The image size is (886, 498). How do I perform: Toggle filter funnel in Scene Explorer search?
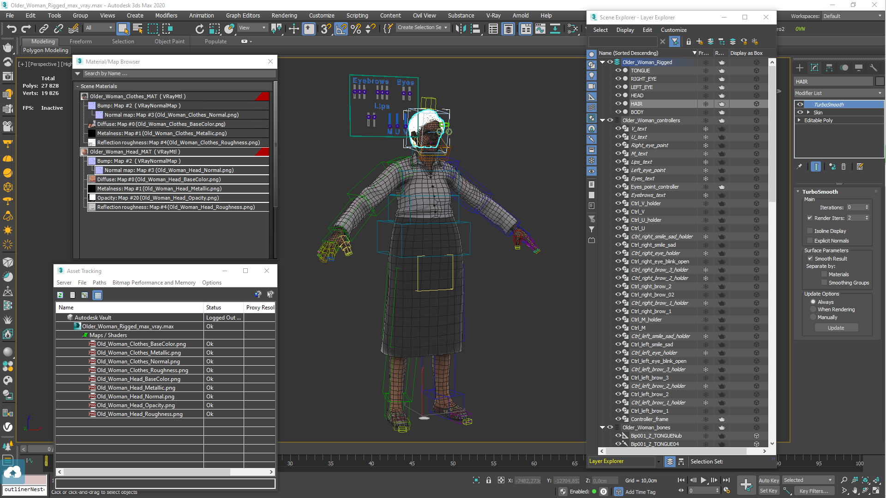tap(675, 41)
